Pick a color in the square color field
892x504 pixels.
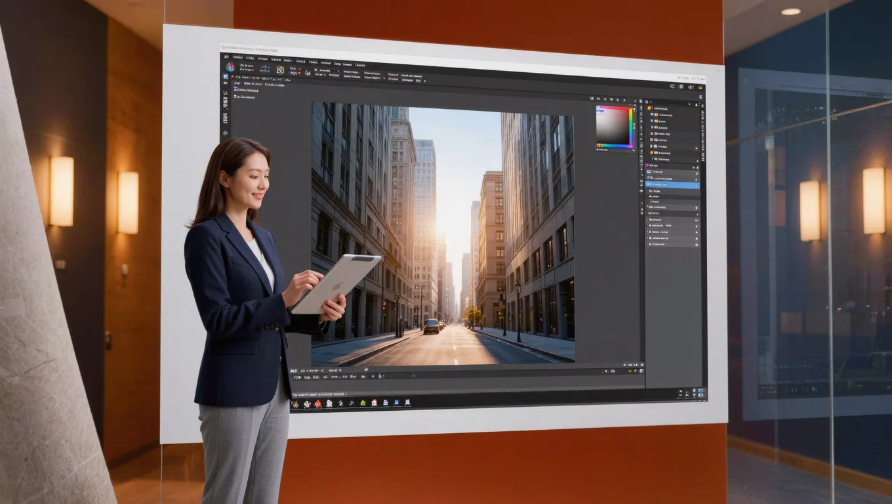(x=613, y=127)
